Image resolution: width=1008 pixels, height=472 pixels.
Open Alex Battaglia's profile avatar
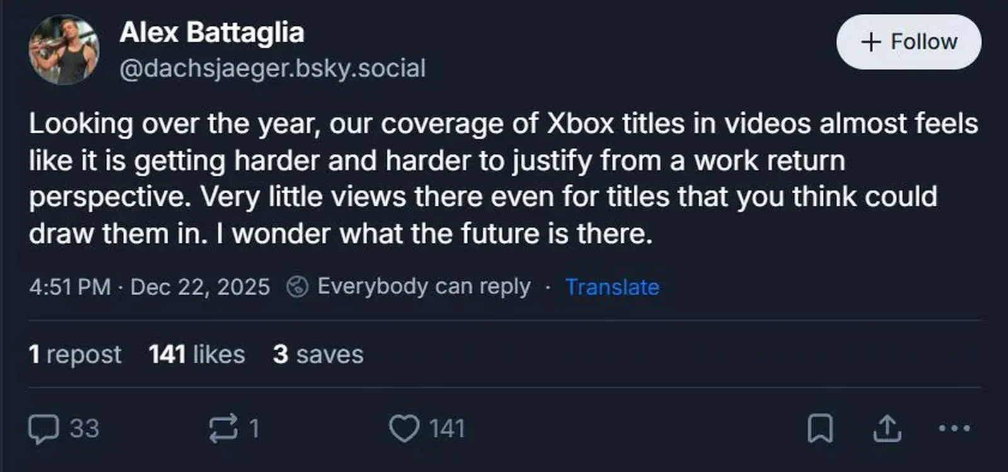tap(65, 47)
